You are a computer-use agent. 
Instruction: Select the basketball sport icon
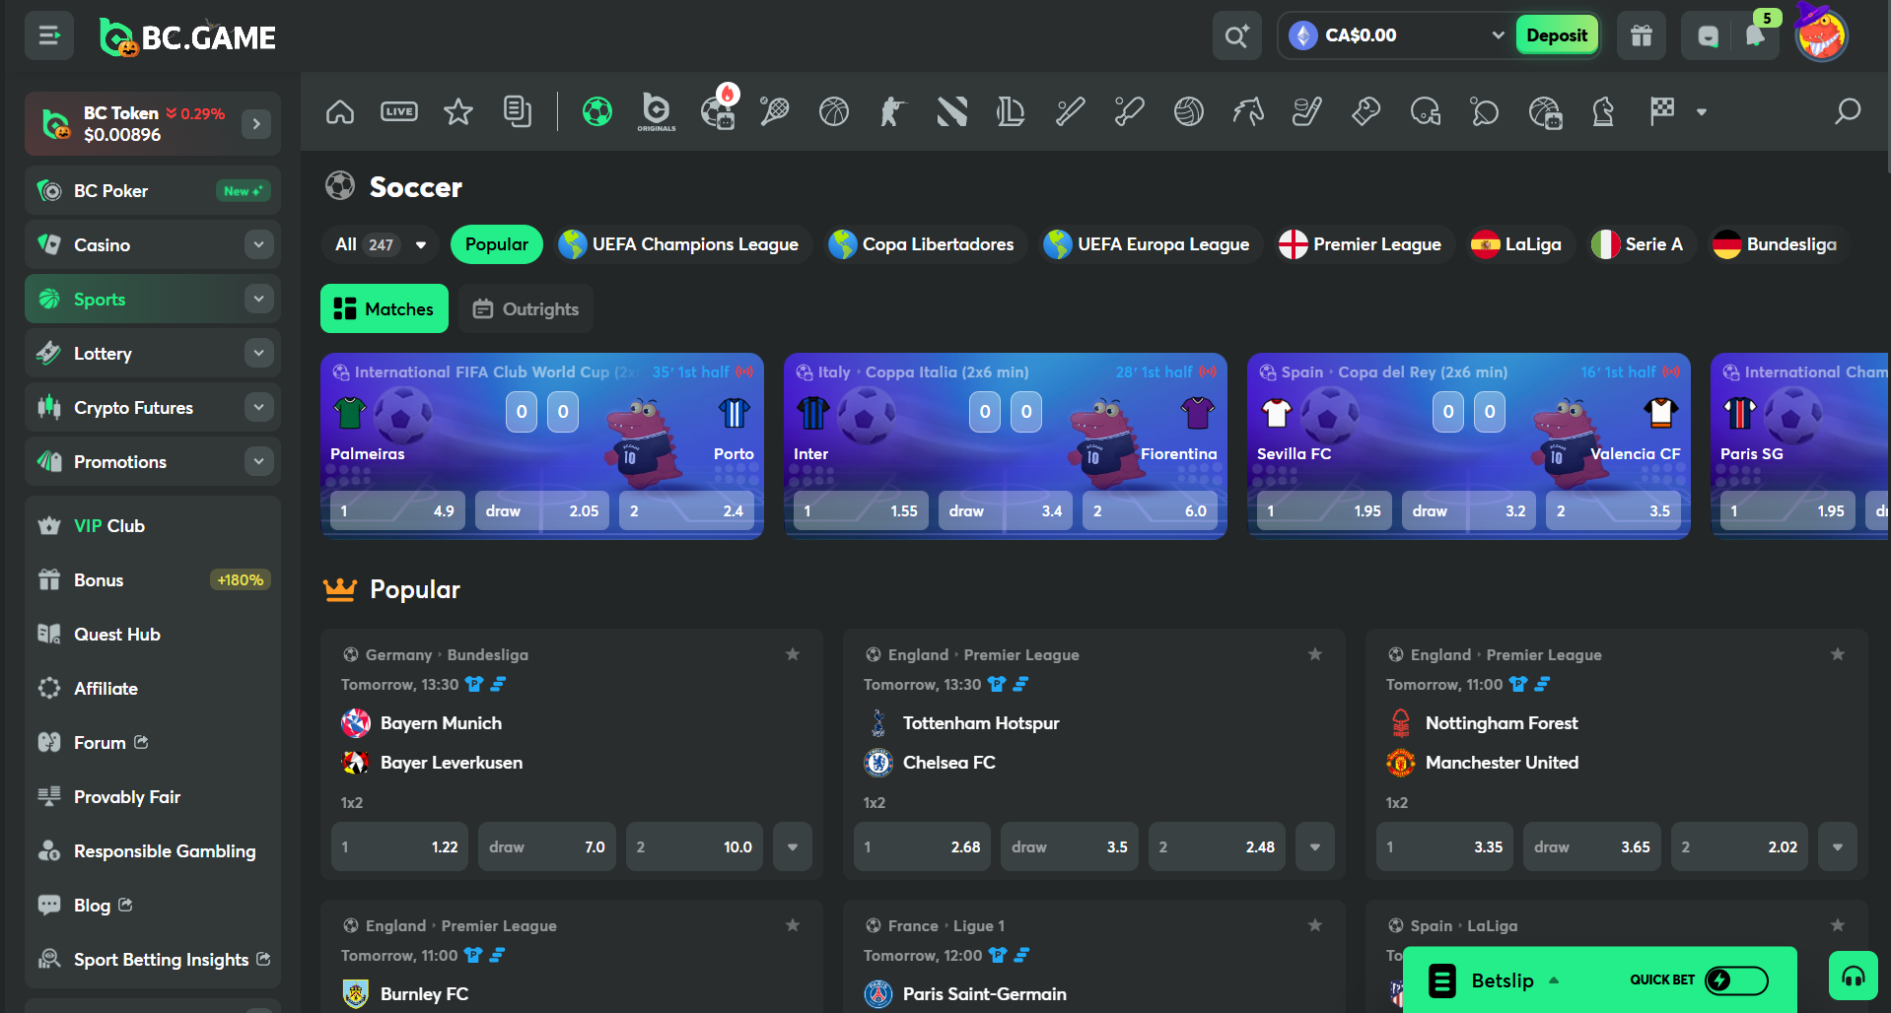pos(833,112)
